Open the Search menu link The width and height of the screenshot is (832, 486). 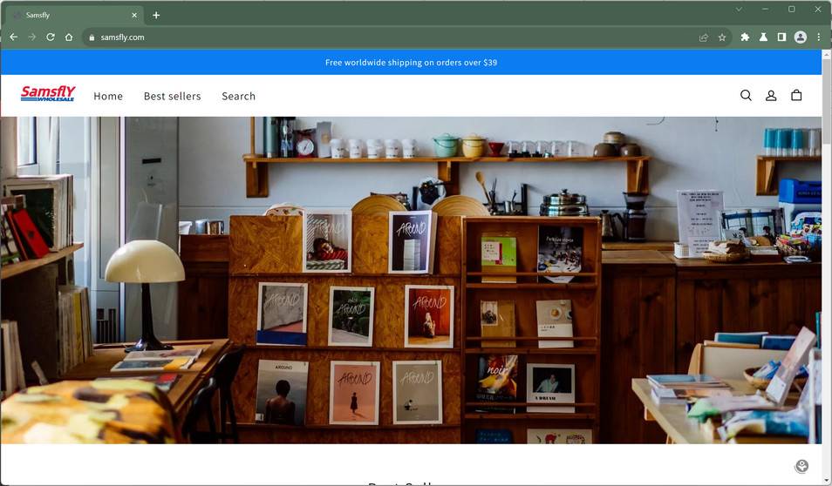pyautogui.click(x=239, y=96)
